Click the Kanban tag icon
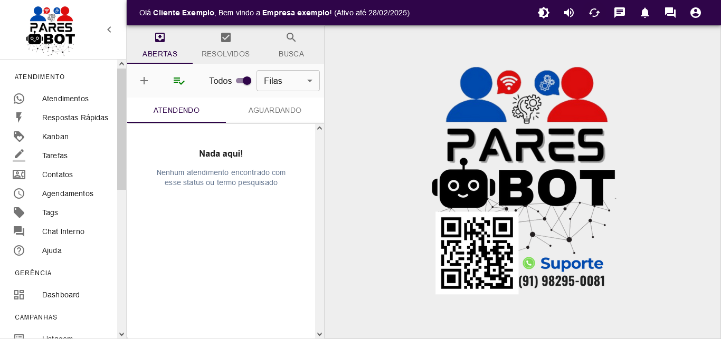The image size is (721, 339). point(19,137)
